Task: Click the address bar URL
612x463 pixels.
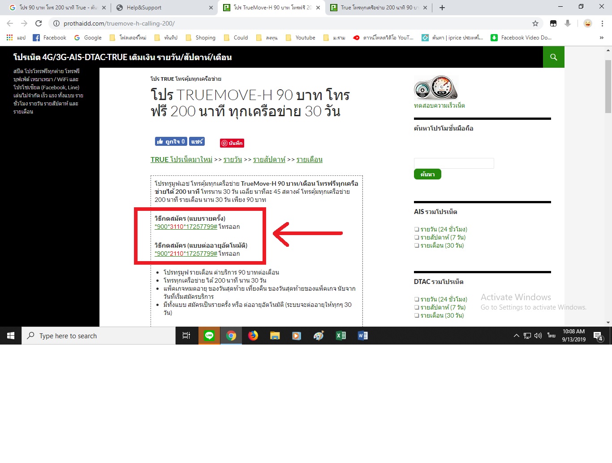Action: pos(119,23)
